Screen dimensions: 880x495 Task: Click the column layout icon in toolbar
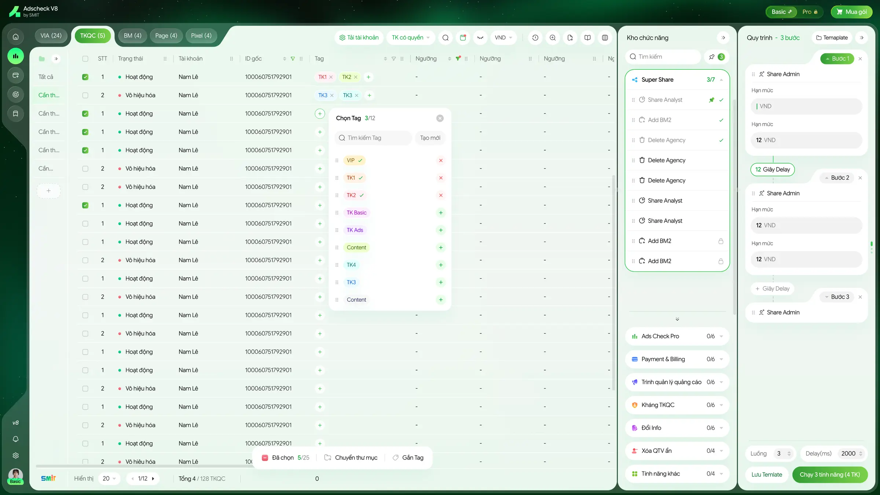605,38
